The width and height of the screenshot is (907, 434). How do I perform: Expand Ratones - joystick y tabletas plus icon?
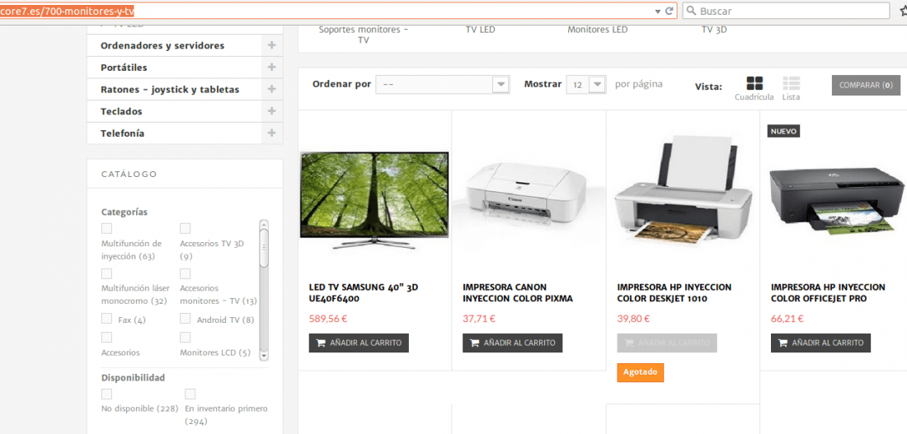pyautogui.click(x=272, y=90)
